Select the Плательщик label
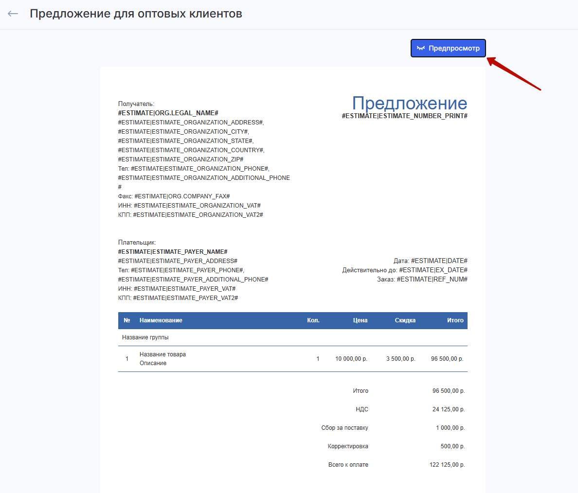578x493 pixels. [137, 243]
